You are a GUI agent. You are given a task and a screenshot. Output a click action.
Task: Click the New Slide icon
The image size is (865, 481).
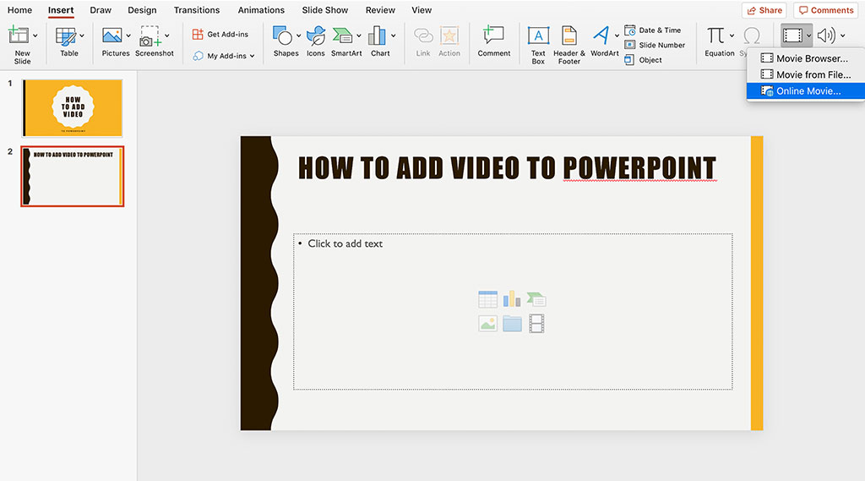pos(19,36)
